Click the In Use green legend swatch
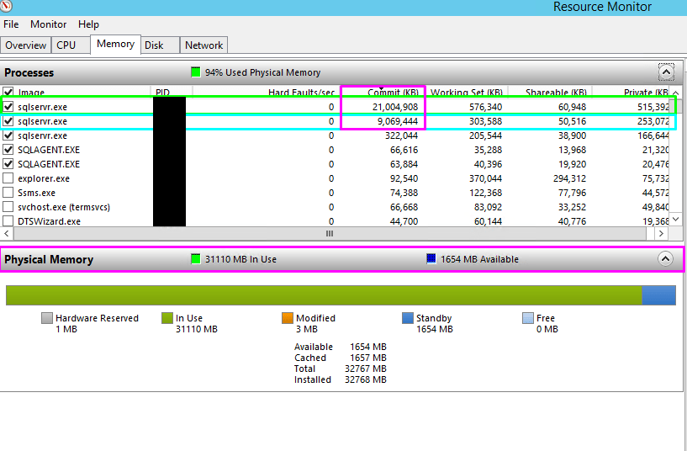Image resolution: width=687 pixels, height=451 pixels. click(167, 318)
